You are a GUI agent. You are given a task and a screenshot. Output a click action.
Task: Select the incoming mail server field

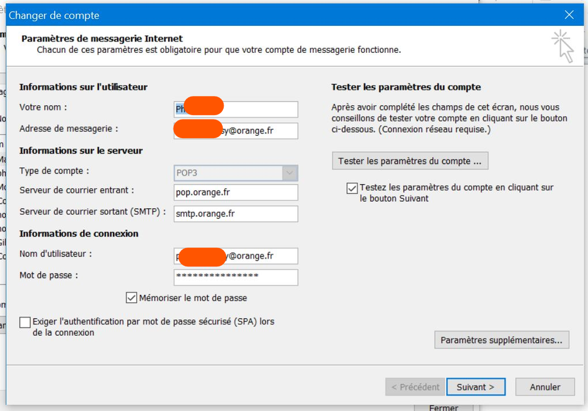pyautogui.click(x=236, y=192)
